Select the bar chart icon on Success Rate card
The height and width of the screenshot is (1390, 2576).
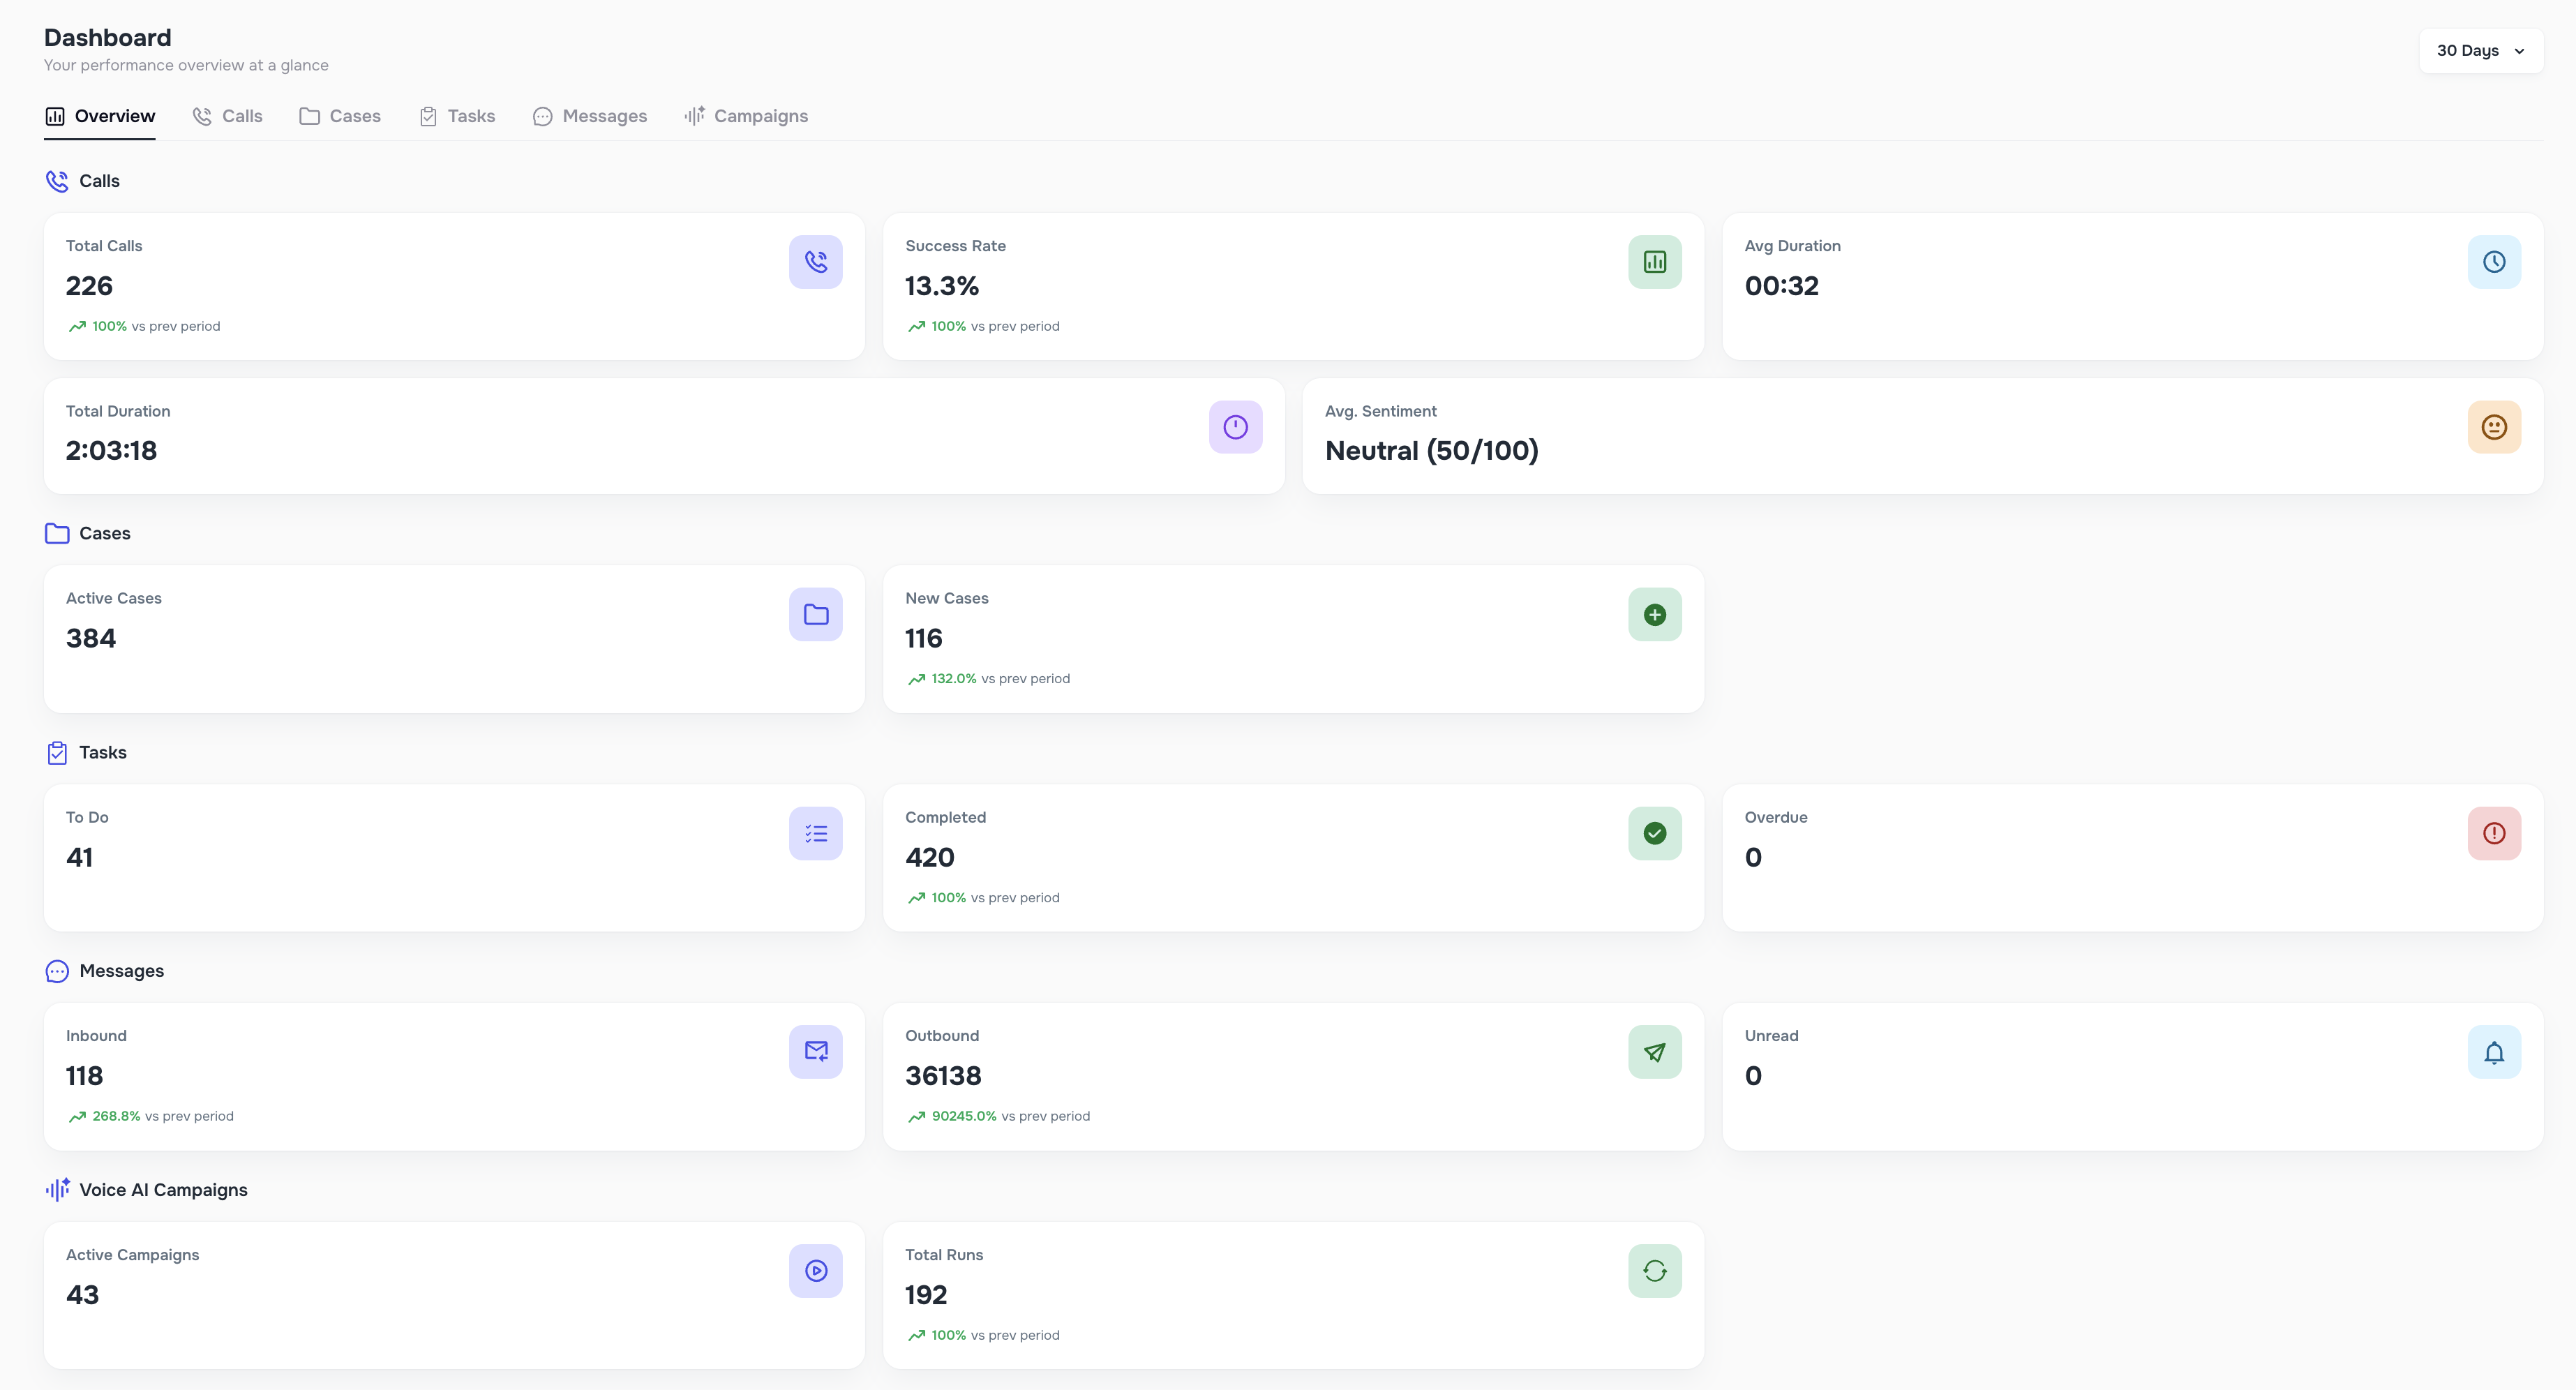(1654, 262)
